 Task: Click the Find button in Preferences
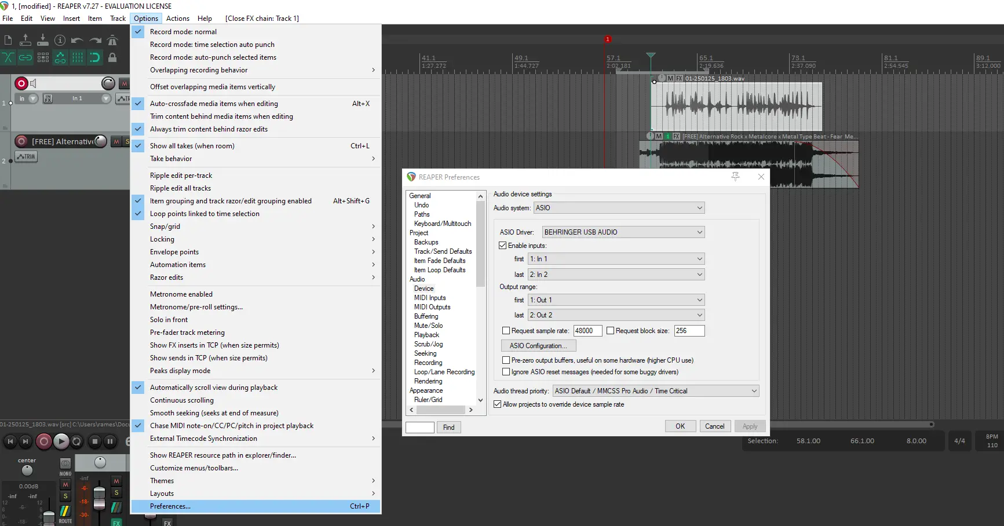click(449, 428)
